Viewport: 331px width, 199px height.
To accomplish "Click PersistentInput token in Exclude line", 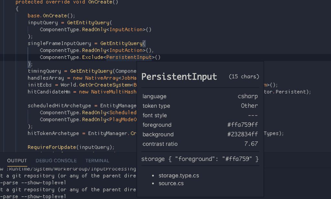I will pyautogui.click(x=129, y=57).
